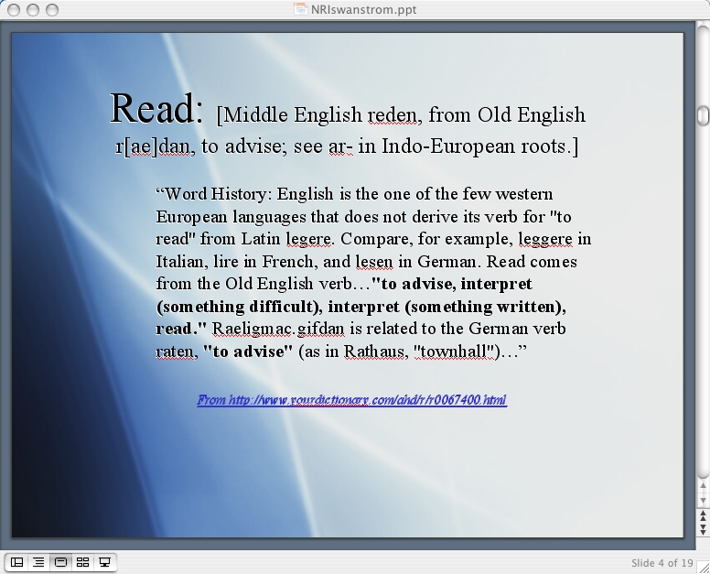Open Slide Sorter view icon
The width and height of the screenshot is (710, 574).
click(82, 562)
